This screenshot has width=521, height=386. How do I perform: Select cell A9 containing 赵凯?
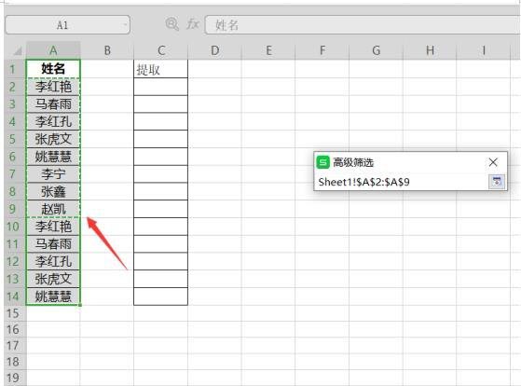tap(53, 209)
